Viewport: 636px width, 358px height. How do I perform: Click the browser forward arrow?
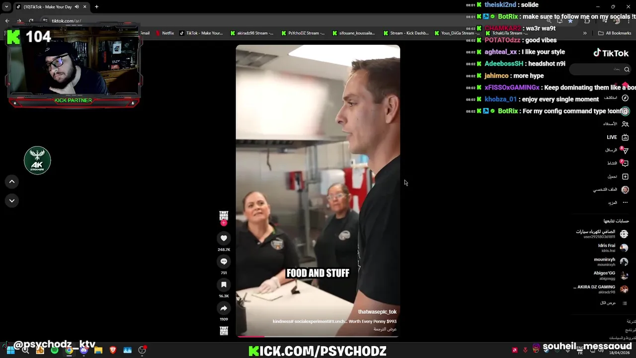pyautogui.click(x=19, y=21)
